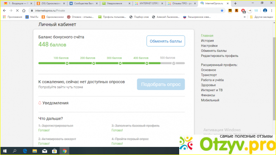This screenshot has width=276, height=155.
Task: Open Редактировать профиль sidebar link
Action: pyautogui.click(x=220, y=56)
